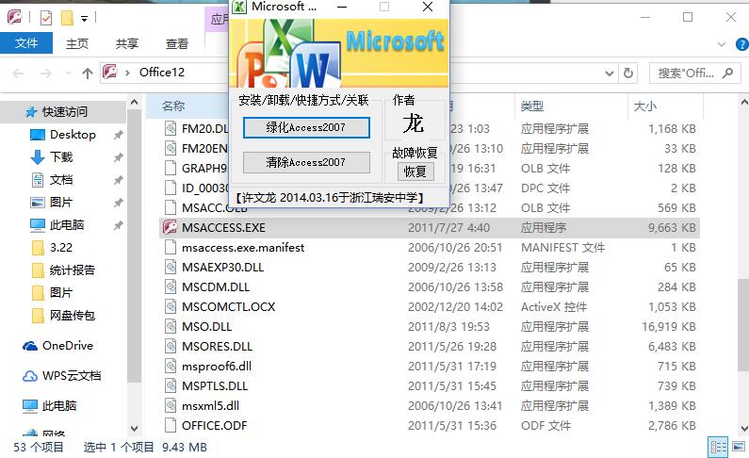This screenshot has width=749, height=458.
Task: Select OneDrive in navigation pane
Action: click(x=67, y=346)
